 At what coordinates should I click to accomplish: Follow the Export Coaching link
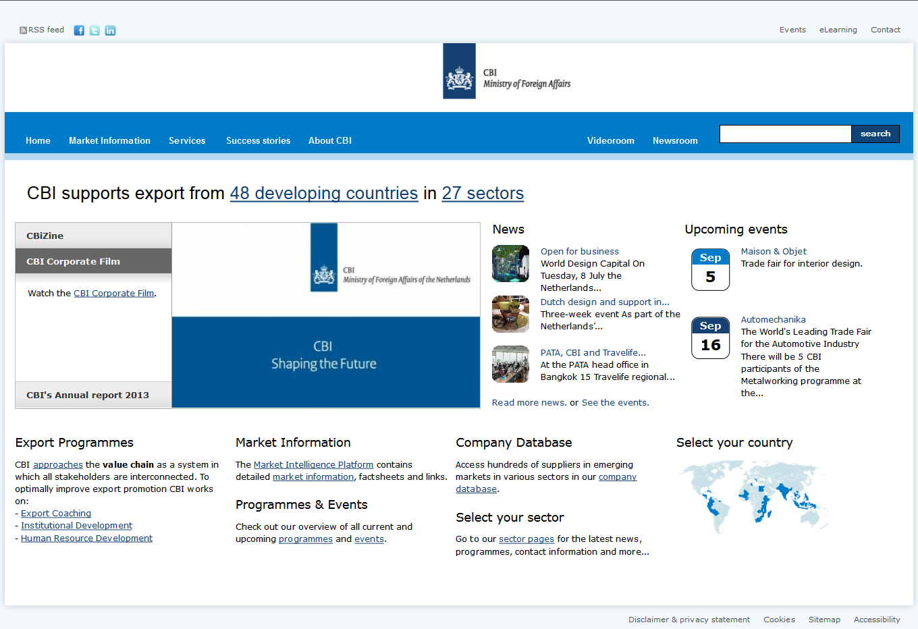click(x=55, y=513)
